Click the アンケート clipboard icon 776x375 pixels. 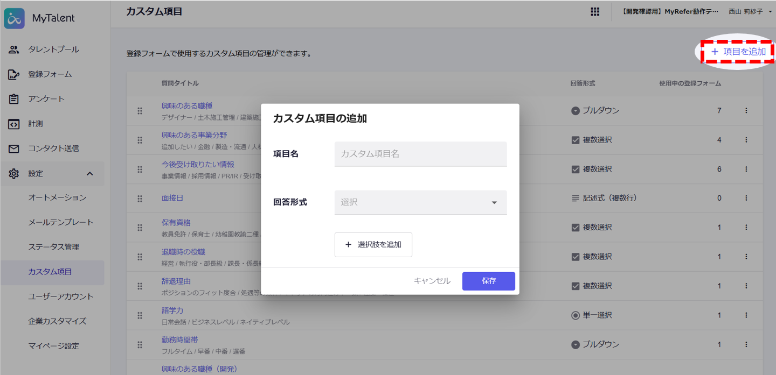14,99
